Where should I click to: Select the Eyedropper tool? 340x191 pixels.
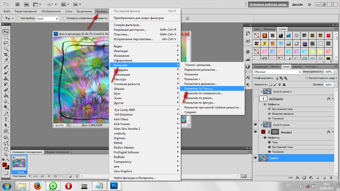tap(6, 60)
